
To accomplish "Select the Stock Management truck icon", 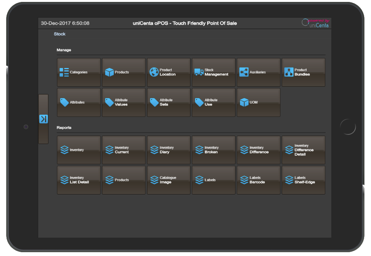I will [x=199, y=72].
